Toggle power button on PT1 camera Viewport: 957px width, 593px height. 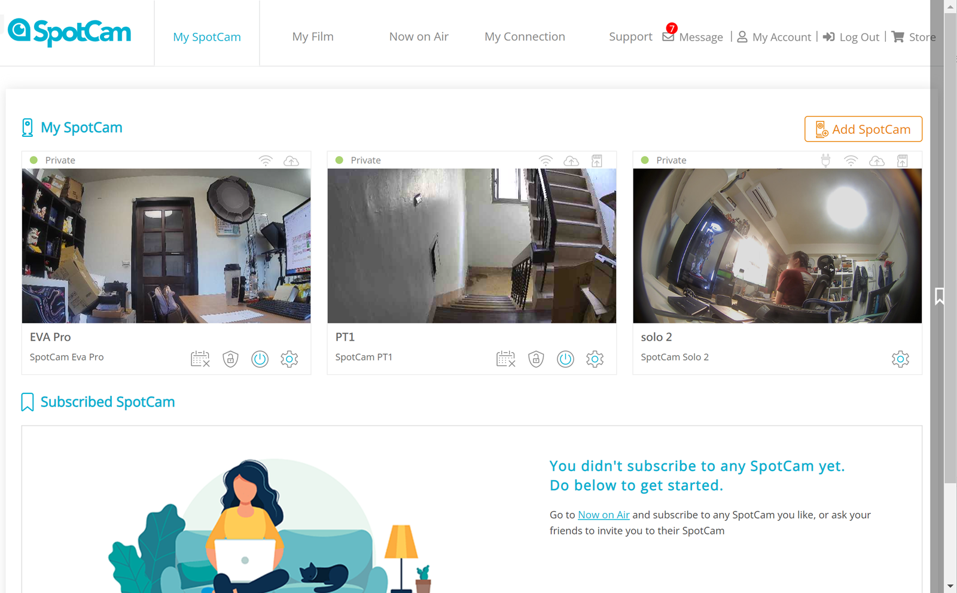point(565,359)
